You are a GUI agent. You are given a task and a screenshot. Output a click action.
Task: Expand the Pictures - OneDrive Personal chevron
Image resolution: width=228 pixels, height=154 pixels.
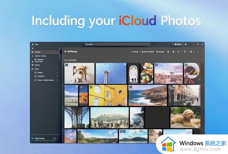pyautogui.click(x=57, y=80)
